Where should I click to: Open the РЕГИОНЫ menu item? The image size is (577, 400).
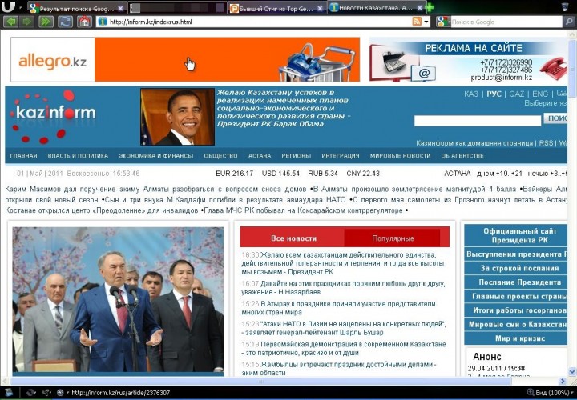coord(297,156)
